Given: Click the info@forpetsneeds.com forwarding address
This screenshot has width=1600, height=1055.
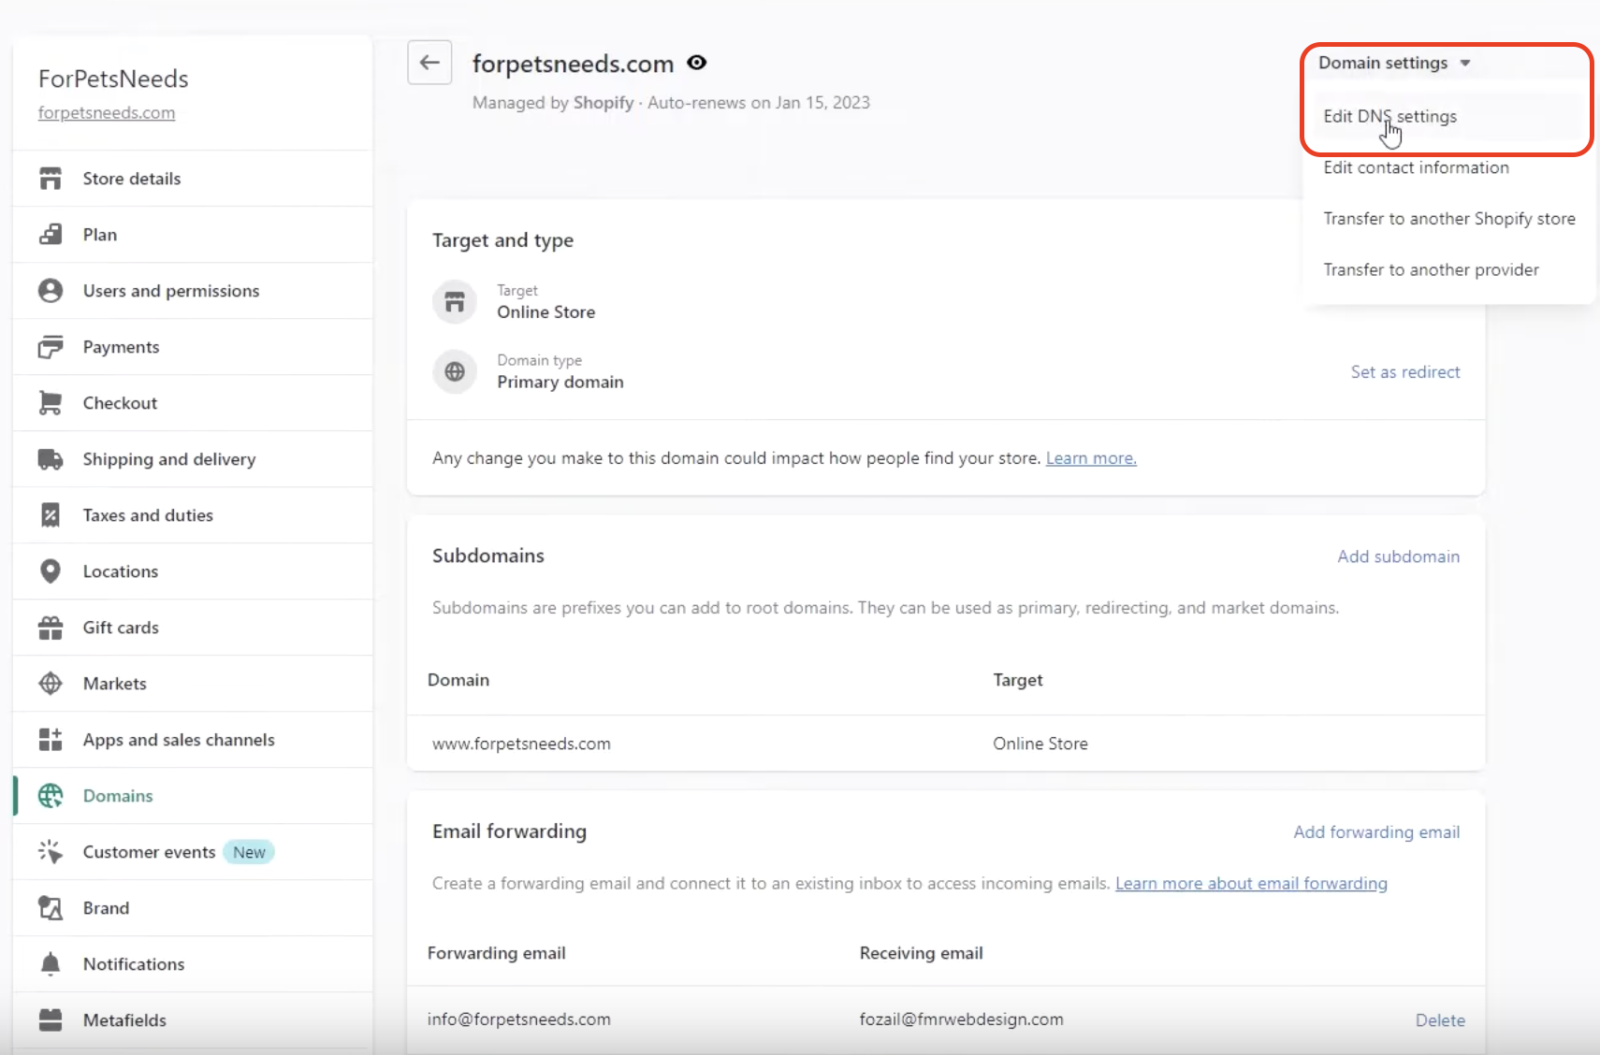Looking at the screenshot, I should coord(519,1019).
